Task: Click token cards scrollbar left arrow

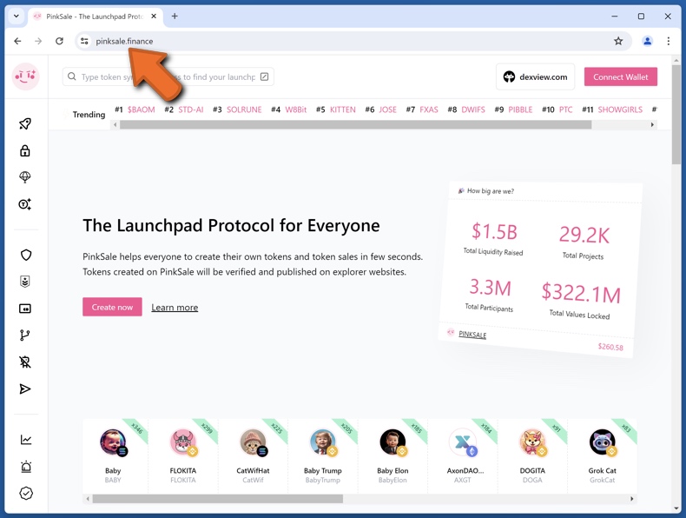Action: (88, 499)
